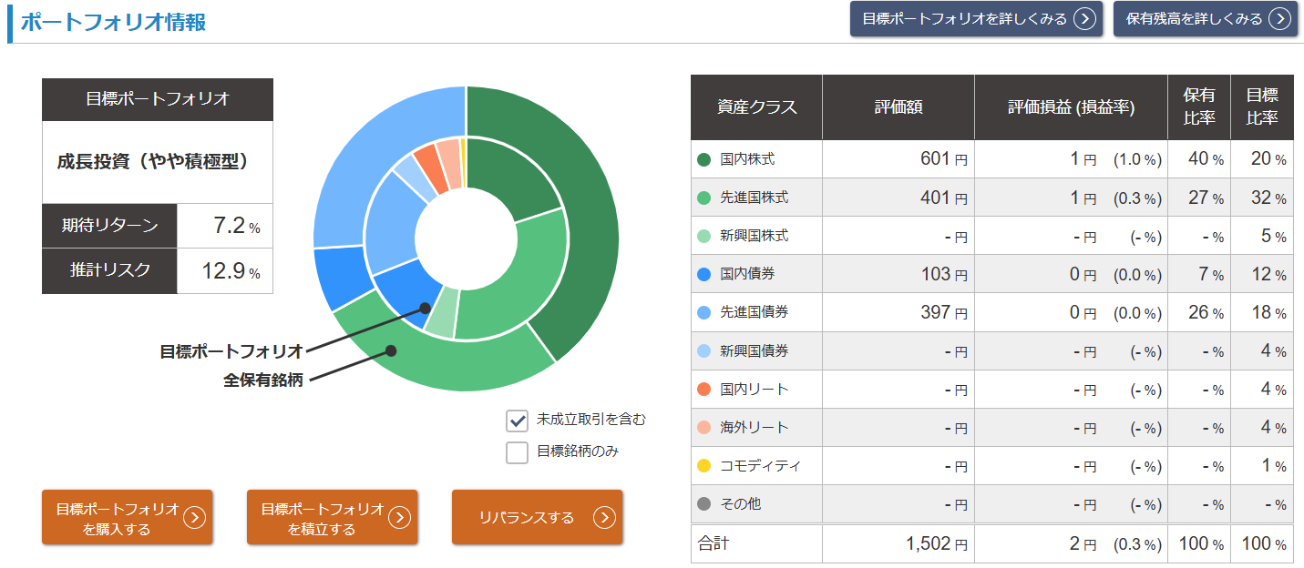Click the 海外リート row label
Image resolution: width=1304 pixels, height=568 pixels.
coord(754,428)
